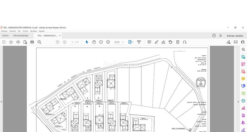
Task: Select the hand pan tool
Action: (x=94, y=42)
